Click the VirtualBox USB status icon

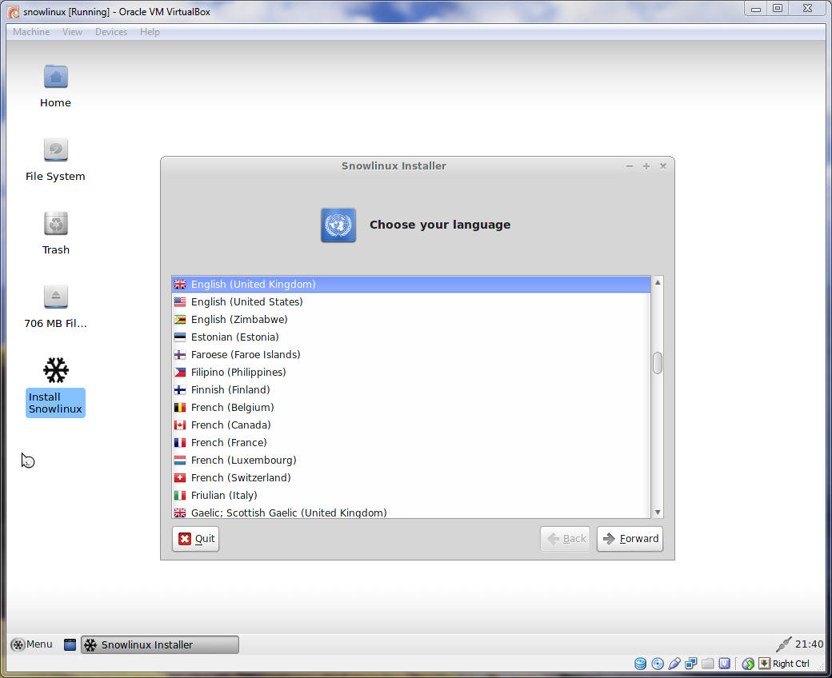pyautogui.click(x=674, y=664)
